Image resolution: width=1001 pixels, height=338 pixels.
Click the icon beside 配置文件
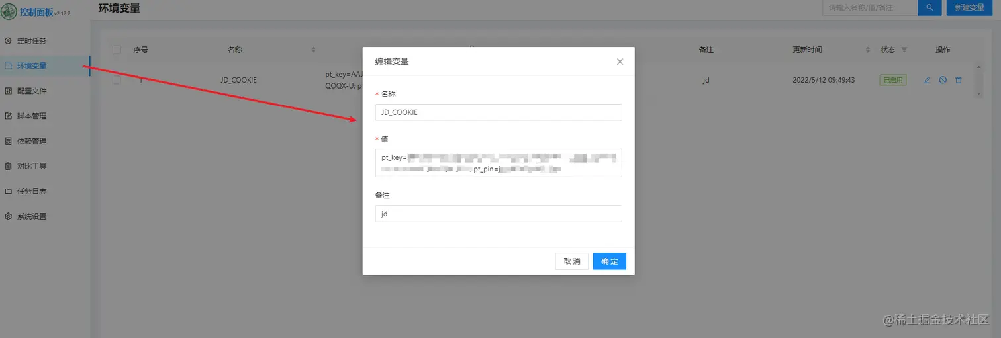[x=8, y=91]
